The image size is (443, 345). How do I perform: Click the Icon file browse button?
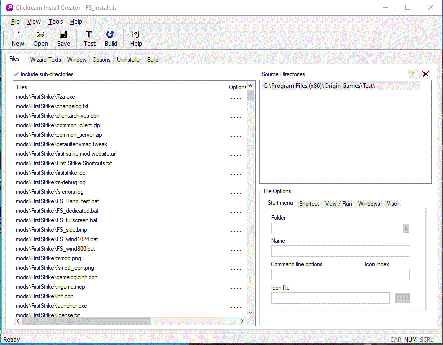402,298
